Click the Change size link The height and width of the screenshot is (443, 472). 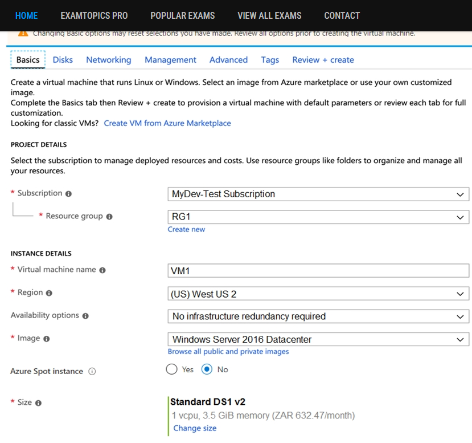195,428
